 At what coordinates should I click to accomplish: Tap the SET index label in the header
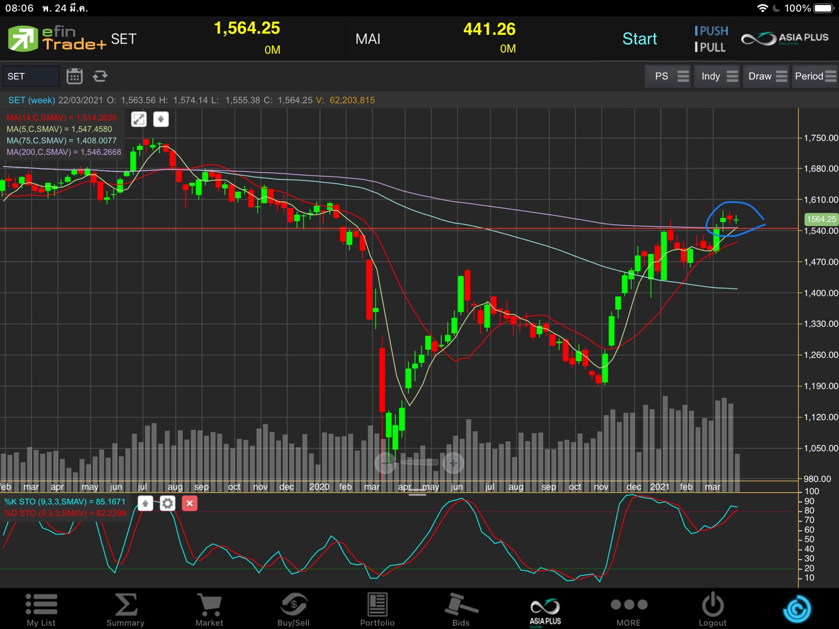tap(124, 39)
